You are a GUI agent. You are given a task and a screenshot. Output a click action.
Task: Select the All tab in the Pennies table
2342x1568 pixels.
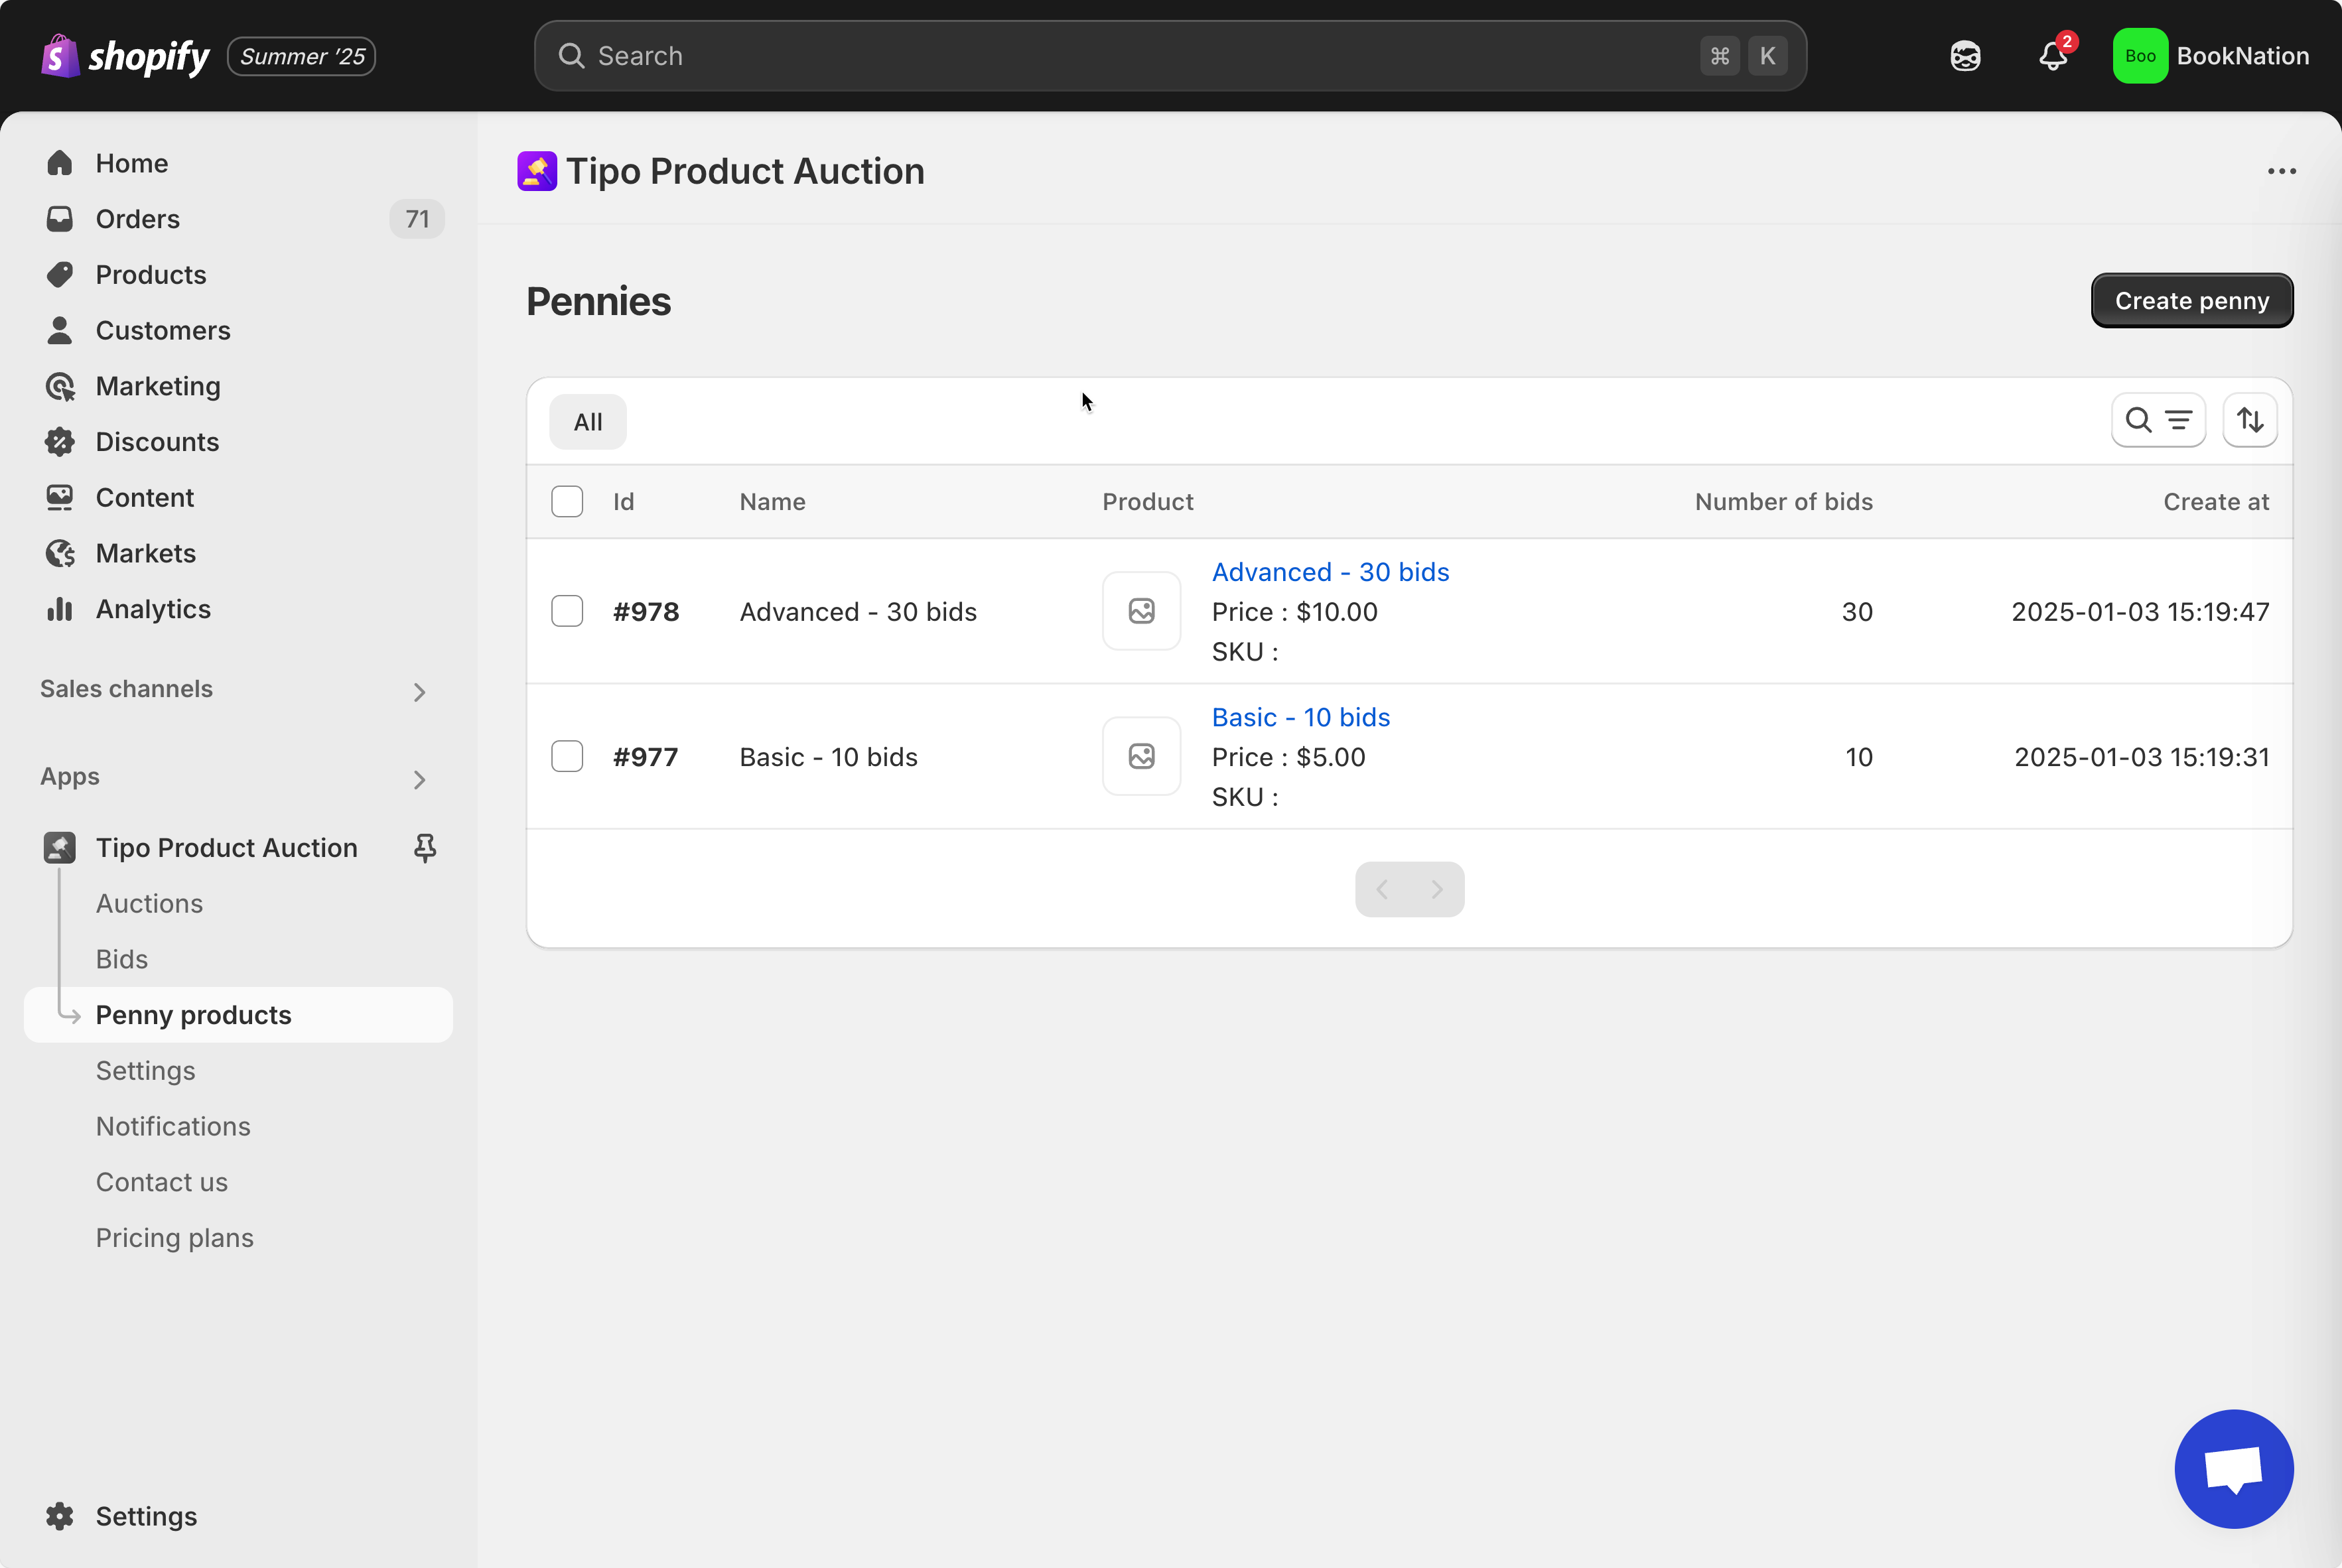587,422
